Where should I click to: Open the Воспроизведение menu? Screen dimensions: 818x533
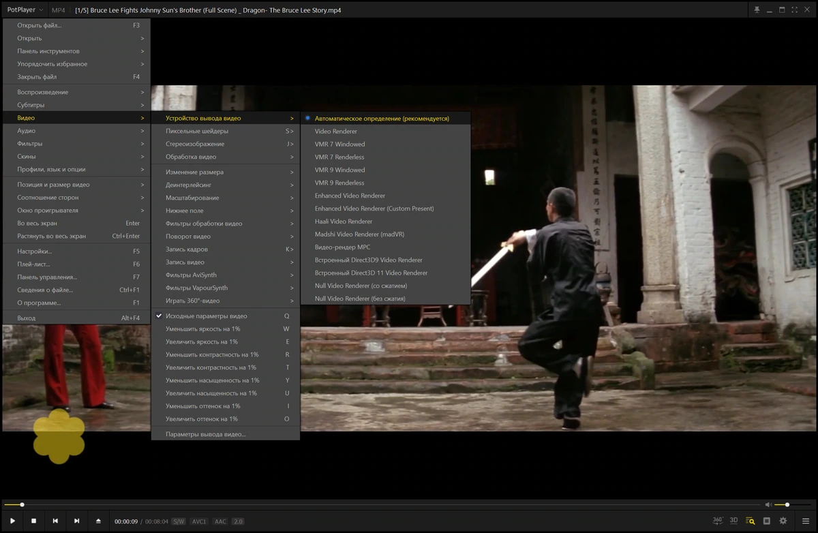click(x=76, y=93)
